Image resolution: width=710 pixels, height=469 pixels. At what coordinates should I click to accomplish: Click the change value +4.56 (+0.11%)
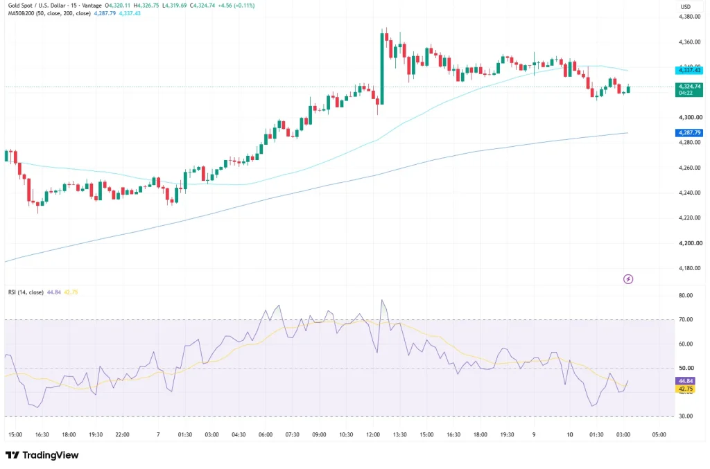coord(236,6)
